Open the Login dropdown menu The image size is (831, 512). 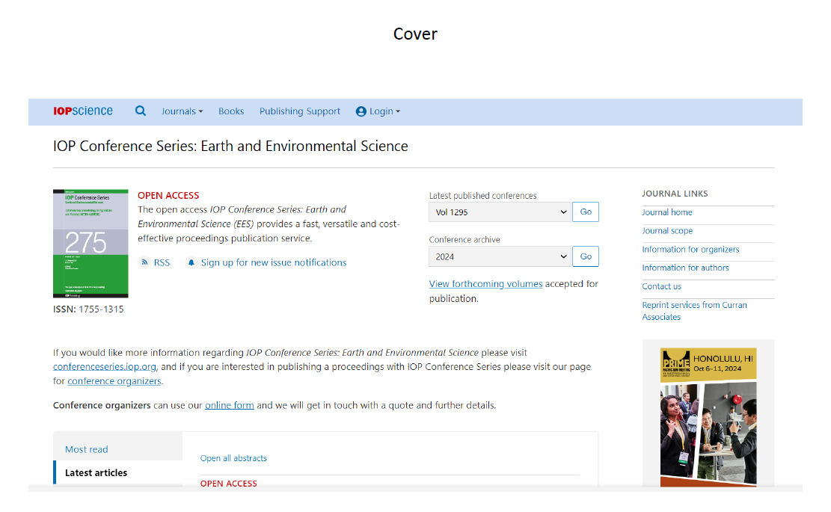click(x=384, y=111)
